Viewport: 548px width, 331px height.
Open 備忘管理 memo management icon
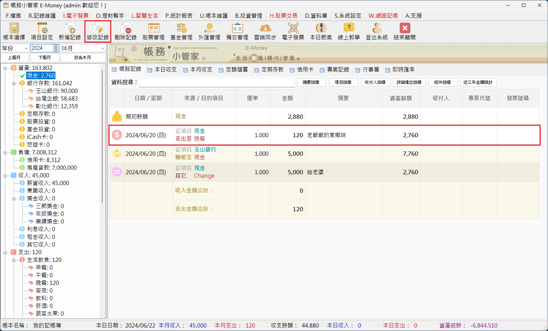[237, 31]
